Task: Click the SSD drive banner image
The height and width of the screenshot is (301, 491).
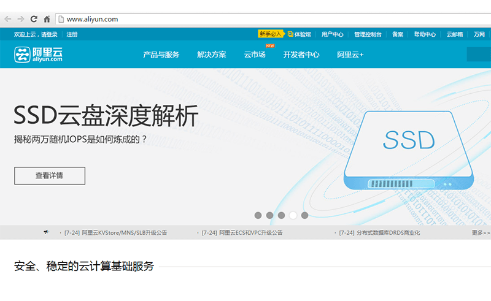Action: click(409, 150)
